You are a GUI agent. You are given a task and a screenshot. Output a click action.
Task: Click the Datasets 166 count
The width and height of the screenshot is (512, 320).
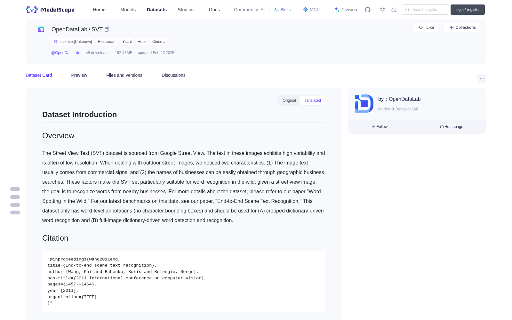(407, 109)
